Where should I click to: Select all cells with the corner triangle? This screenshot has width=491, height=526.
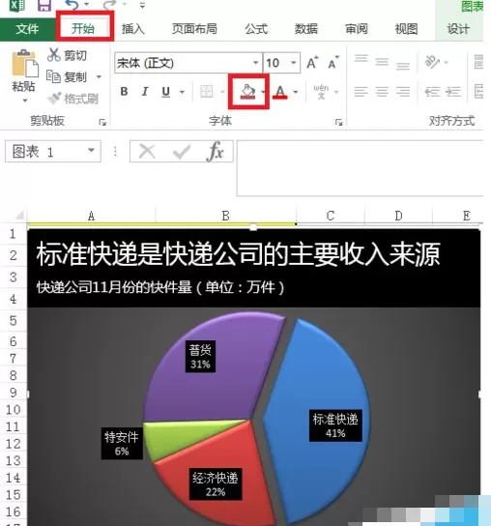point(19,215)
